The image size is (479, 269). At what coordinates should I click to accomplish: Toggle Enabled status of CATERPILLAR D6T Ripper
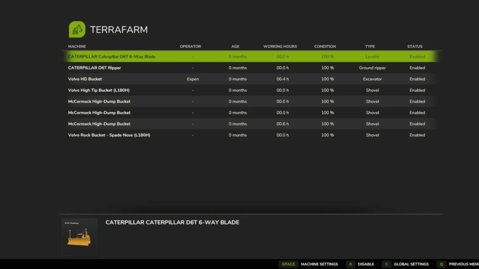(x=417, y=68)
